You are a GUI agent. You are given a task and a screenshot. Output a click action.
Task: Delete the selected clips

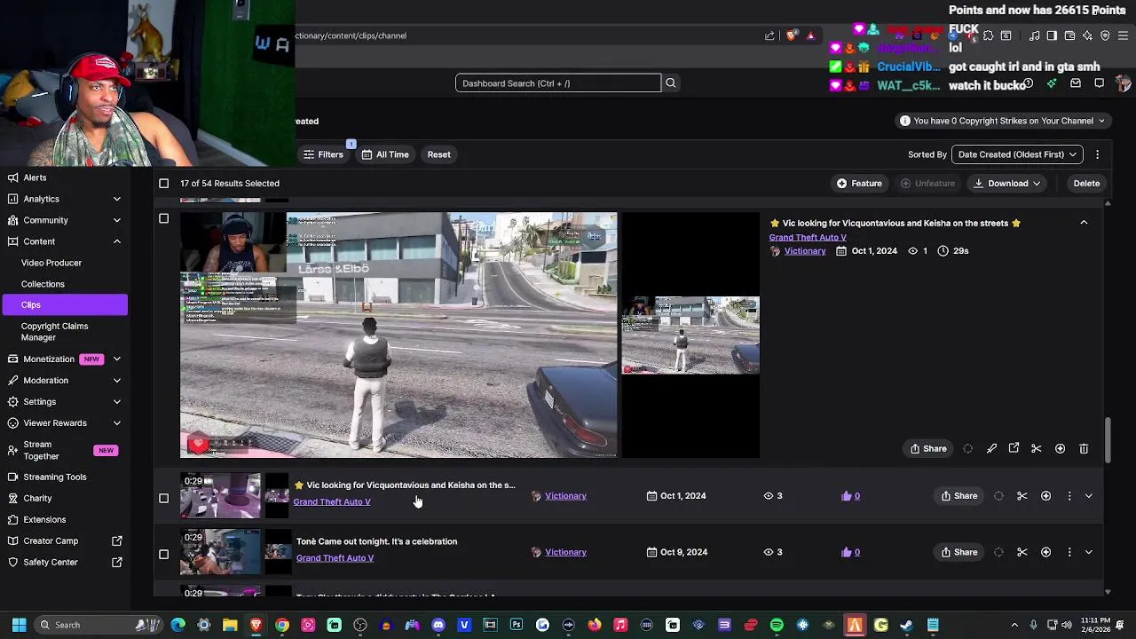pyautogui.click(x=1086, y=184)
